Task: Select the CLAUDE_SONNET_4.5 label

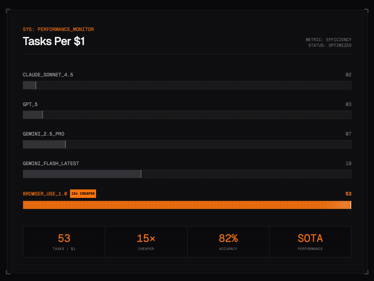Action: click(48, 75)
